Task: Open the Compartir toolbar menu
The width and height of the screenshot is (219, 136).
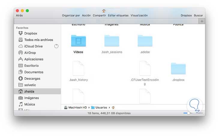Action: point(99,15)
